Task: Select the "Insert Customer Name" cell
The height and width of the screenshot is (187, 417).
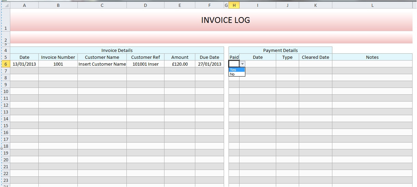Action: coord(102,64)
